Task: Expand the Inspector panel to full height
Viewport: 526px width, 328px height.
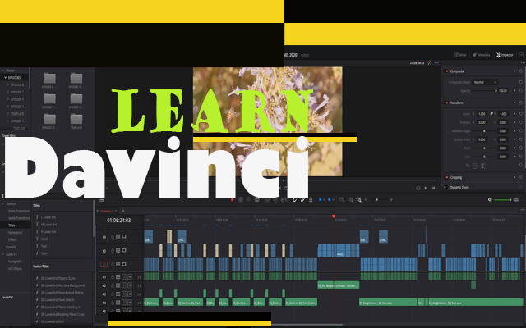Action: click(521, 55)
